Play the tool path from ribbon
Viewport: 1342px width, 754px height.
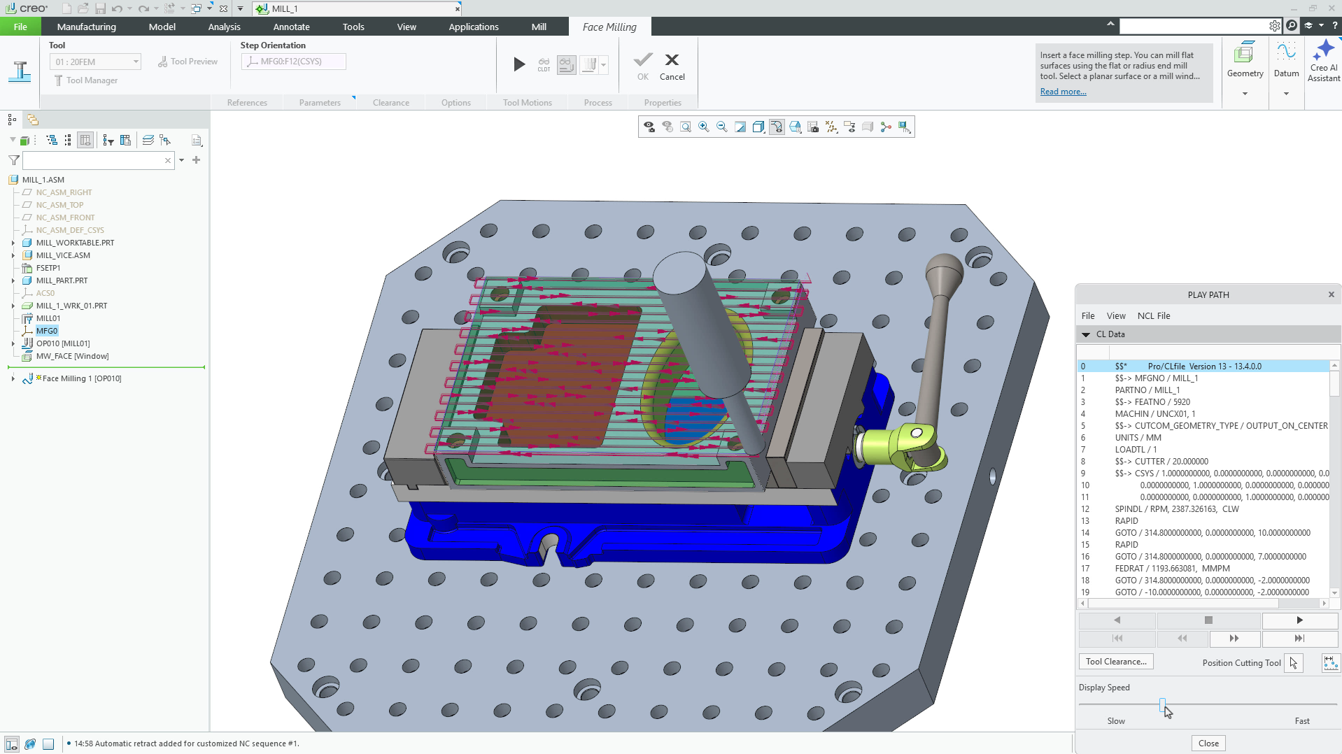tap(519, 64)
